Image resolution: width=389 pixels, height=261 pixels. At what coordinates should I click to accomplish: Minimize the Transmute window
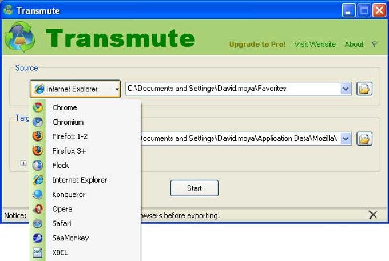coord(348,10)
